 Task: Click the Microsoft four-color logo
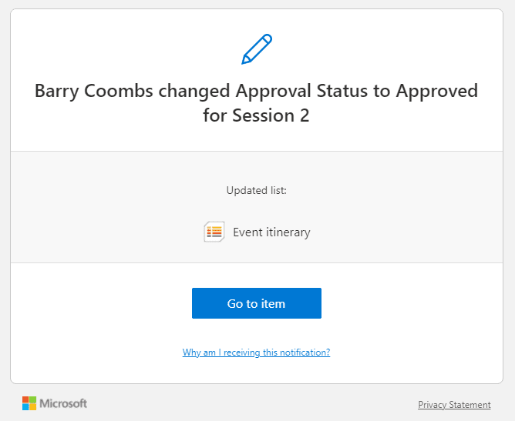coord(29,403)
